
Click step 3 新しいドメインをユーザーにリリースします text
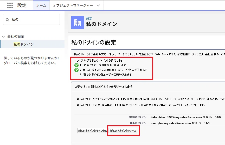pos(106,74)
